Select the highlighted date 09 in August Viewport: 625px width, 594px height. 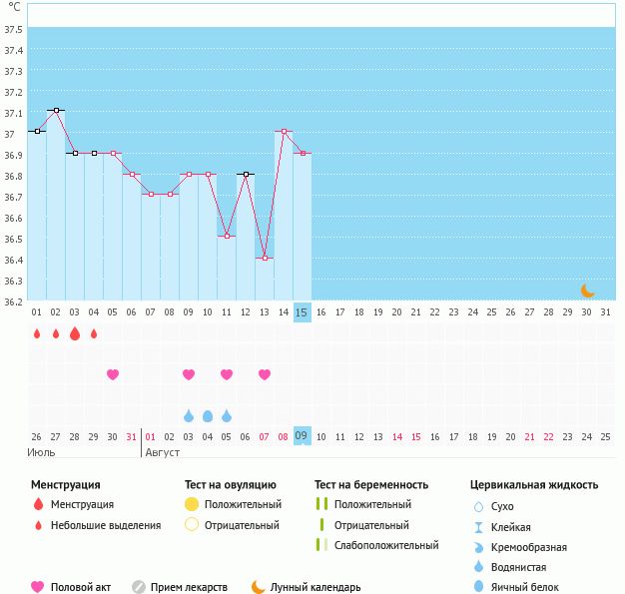click(303, 436)
